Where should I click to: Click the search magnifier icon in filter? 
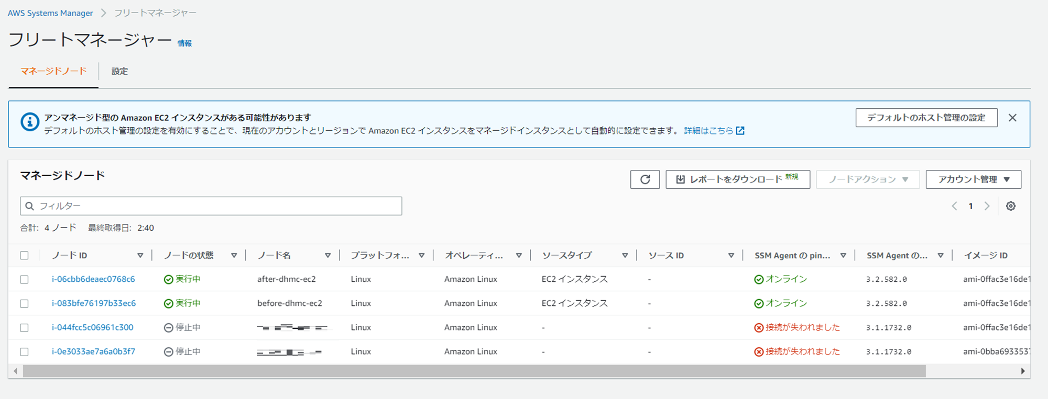point(30,206)
